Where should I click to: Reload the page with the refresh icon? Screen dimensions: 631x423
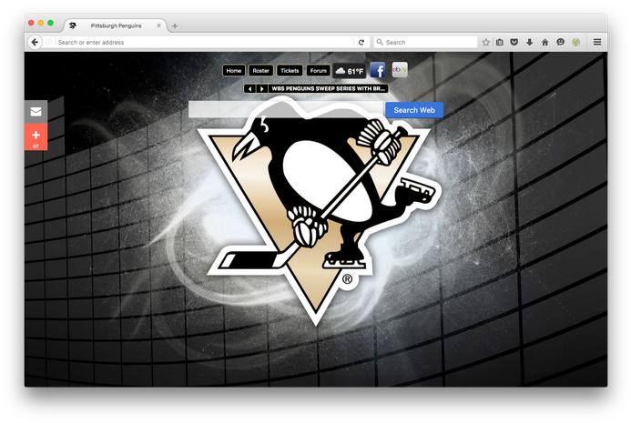361,42
